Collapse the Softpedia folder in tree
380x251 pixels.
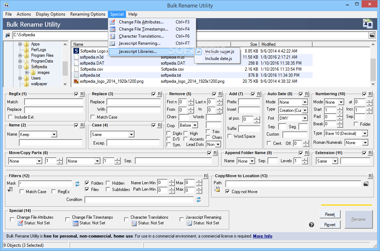[x=20, y=67]
